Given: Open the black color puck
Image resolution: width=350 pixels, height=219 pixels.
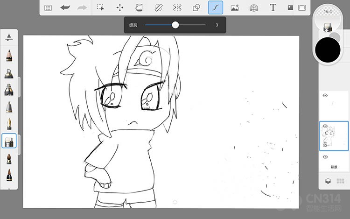Looking at the screenshot, I should tap(328, 50).
